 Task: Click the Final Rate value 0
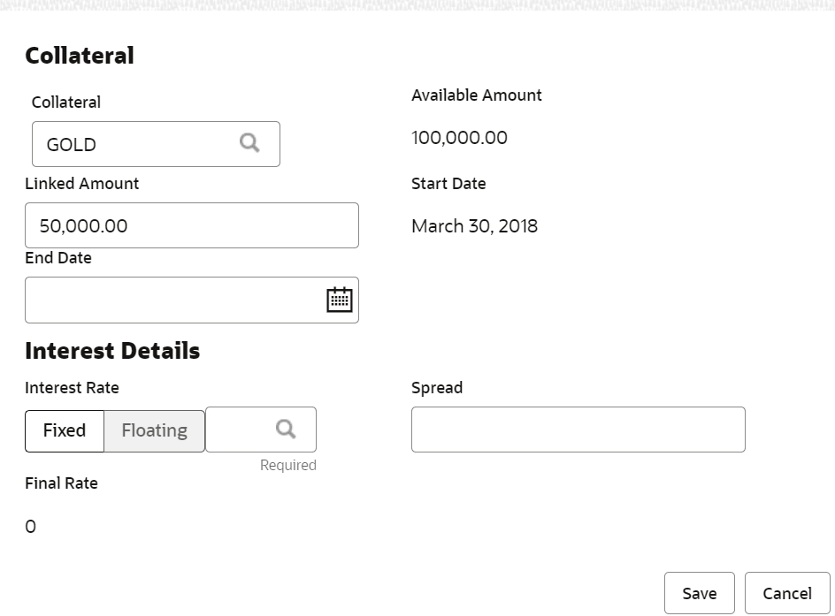[31, 528]
